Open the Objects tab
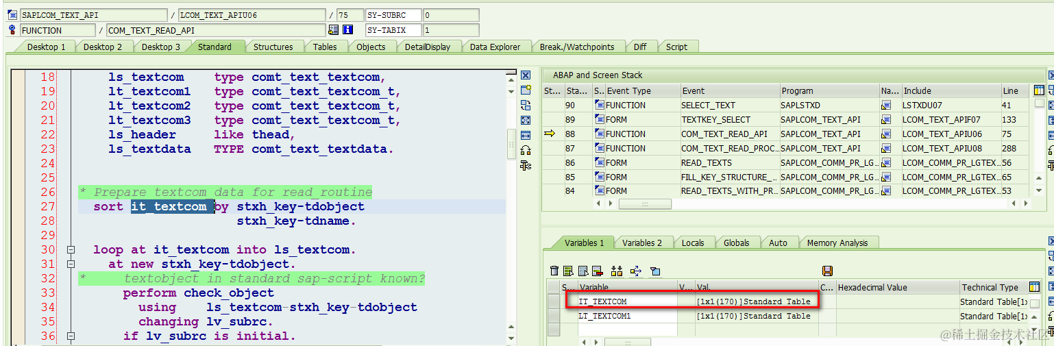Image resolution: width=1054 pixels, height=346 pixels. (371, 47)
